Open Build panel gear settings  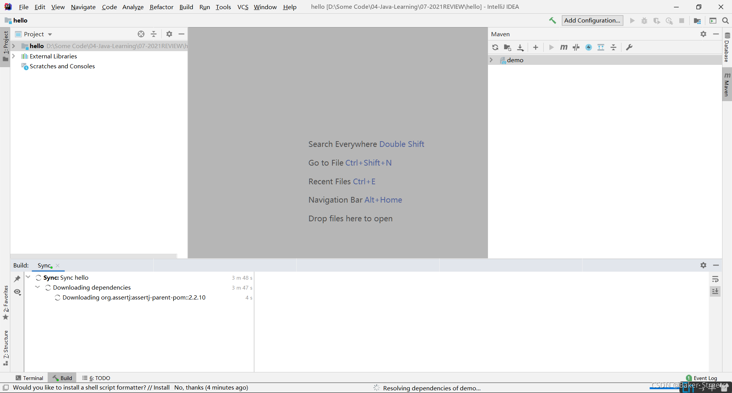703,265
